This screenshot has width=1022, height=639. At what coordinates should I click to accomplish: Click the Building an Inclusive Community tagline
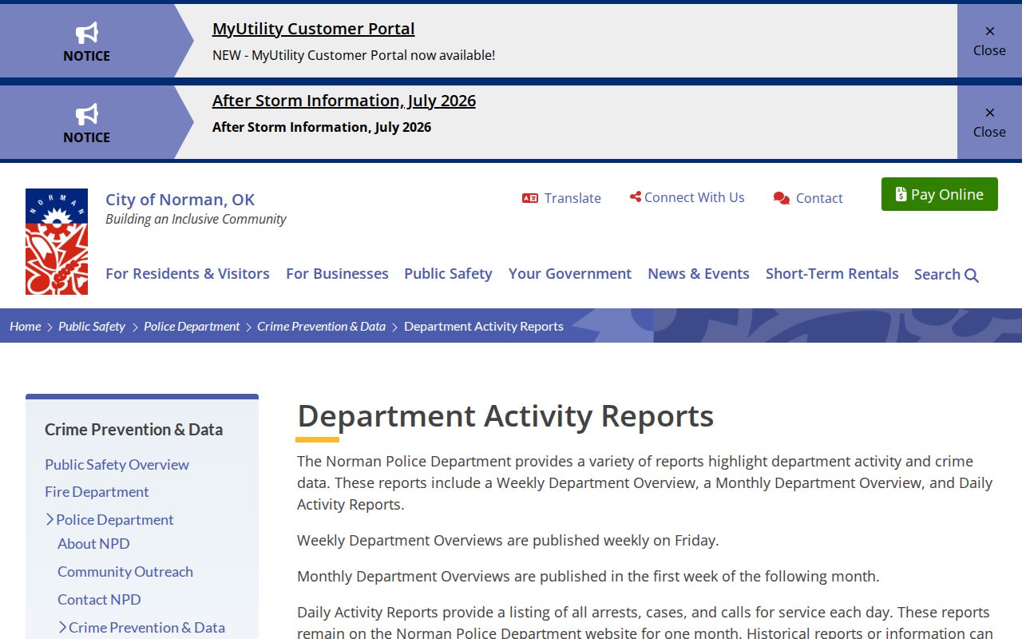(196, 219)
